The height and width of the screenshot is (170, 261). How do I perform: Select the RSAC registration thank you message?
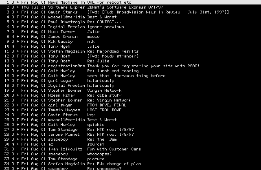click(x=130, y=66)
